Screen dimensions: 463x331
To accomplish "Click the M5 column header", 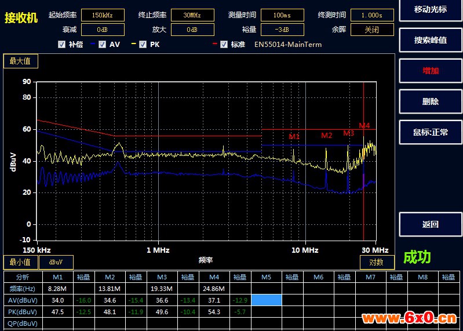I will click(267, 277).
